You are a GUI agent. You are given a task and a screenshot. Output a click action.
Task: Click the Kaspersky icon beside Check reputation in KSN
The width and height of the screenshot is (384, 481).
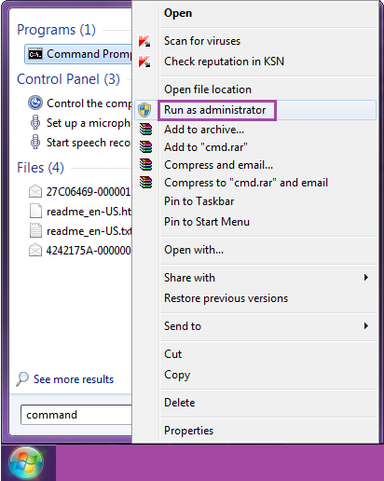coord(144,62)
